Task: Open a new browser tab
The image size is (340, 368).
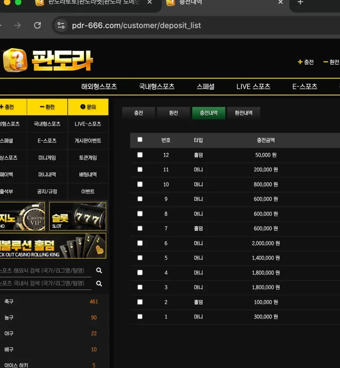Action: [301, 2]
